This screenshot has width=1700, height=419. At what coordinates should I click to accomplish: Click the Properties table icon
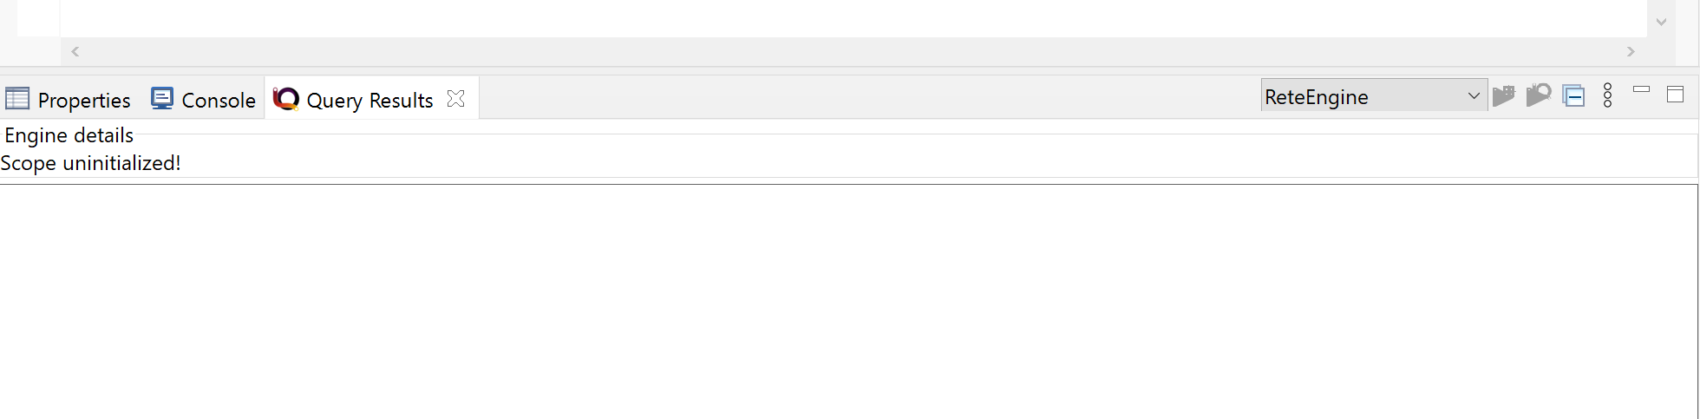[x=17, y=99]
